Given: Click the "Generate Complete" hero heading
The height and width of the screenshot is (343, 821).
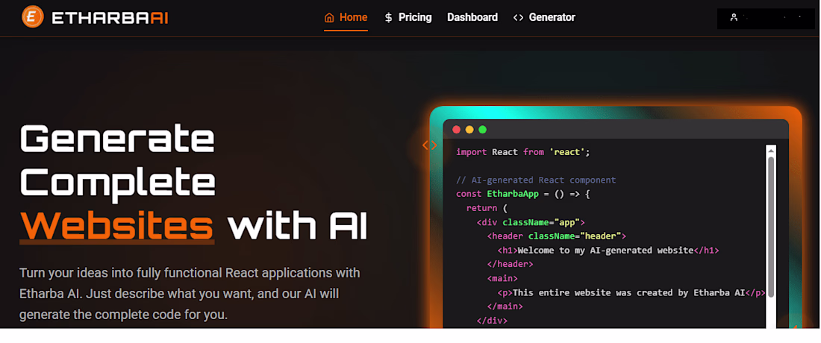Looking at the screenshot, I should (x=118, y=160).
